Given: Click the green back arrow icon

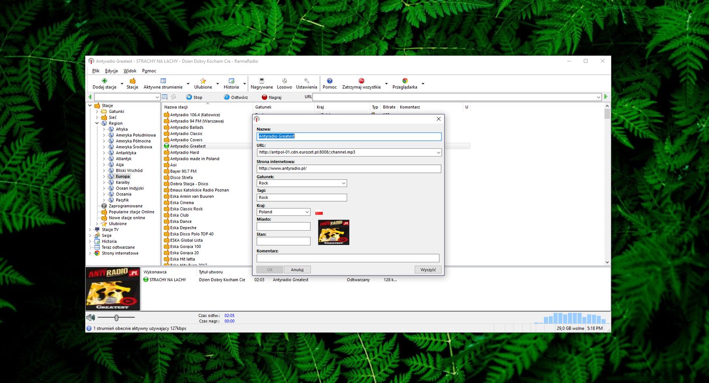Looking at the screenshot, I should click(x=90, y=97).
